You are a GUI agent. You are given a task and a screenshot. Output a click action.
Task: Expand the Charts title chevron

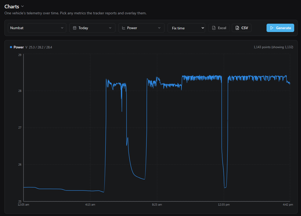point(22,6)
